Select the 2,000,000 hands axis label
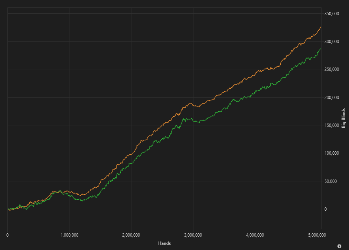The width and height of the screenshot is (349, 250). point(131,235)
